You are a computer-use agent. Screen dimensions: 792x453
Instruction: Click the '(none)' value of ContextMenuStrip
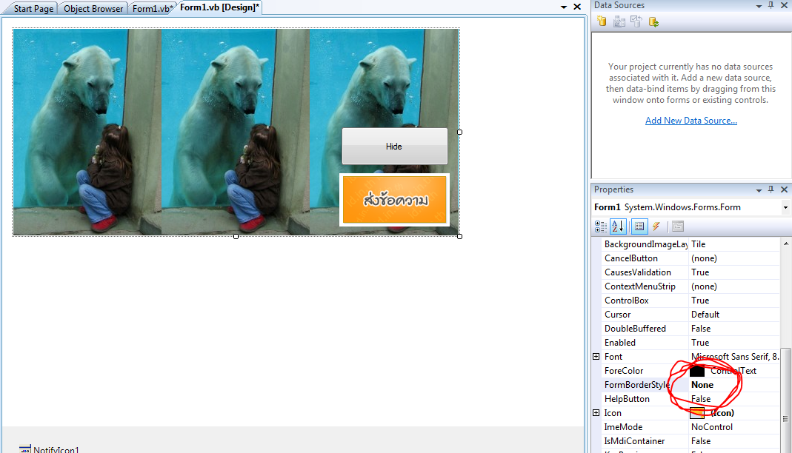tap(704, 286)
